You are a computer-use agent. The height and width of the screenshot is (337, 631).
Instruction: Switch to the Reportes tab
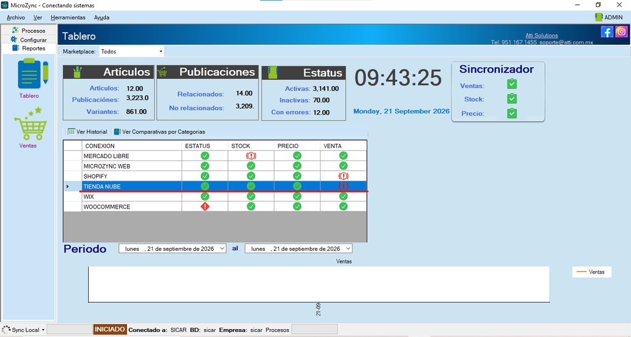pyautogui.click(x=28, y=48)
